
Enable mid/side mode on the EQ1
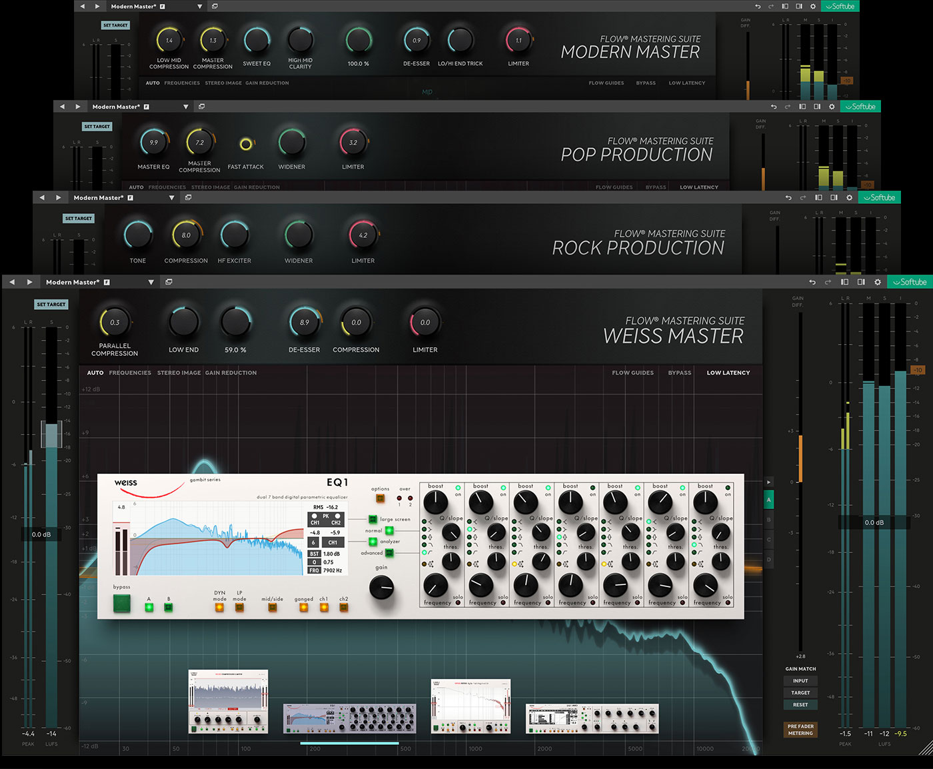[272, 607]
